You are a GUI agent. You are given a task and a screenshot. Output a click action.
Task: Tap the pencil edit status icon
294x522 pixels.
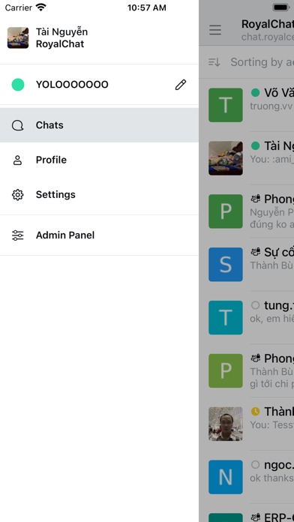pyautogui.click(x=181, y=85)
